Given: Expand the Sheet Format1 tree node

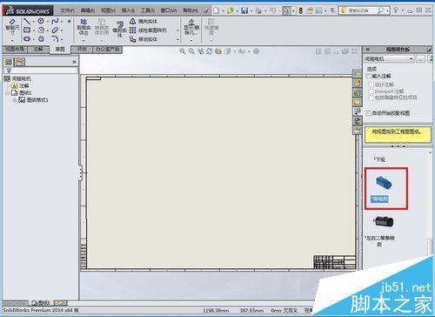Looking at the screenshot, I should tap(14, 100).
